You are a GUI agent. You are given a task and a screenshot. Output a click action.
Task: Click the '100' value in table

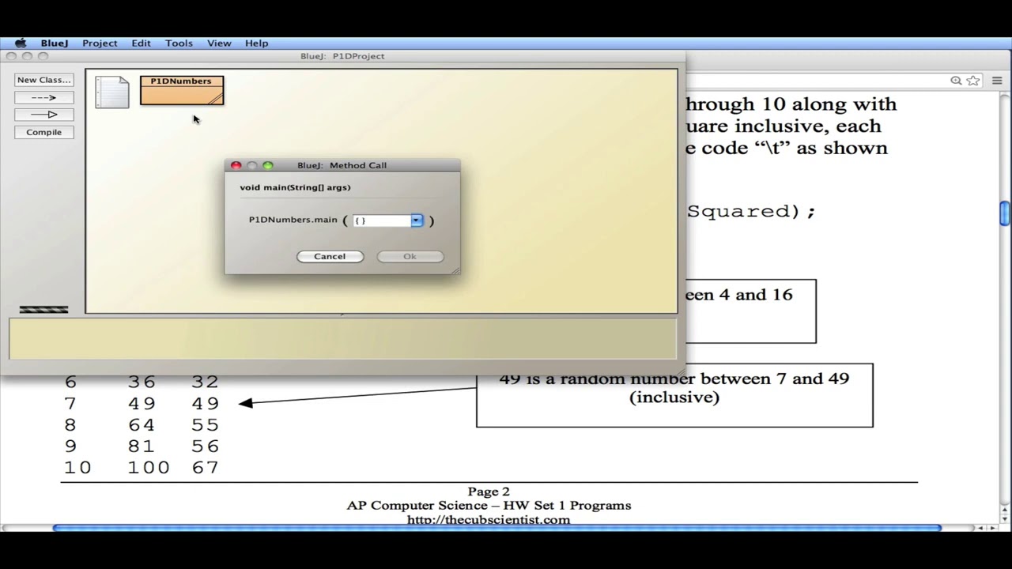point(149,468)
